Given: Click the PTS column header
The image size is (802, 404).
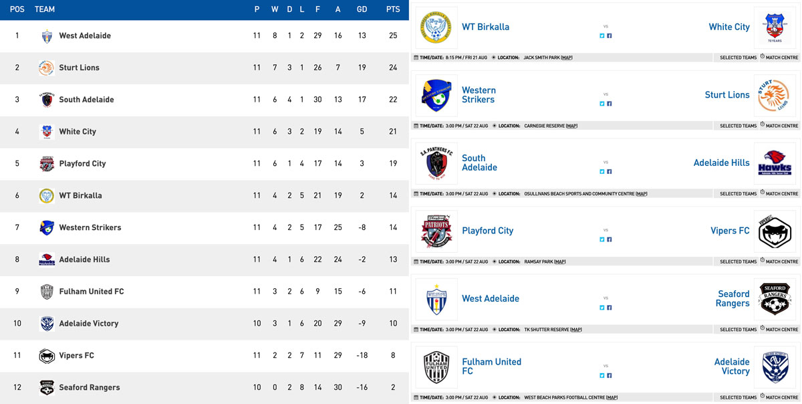Looking at the screenshot, I should pos(393,9).
